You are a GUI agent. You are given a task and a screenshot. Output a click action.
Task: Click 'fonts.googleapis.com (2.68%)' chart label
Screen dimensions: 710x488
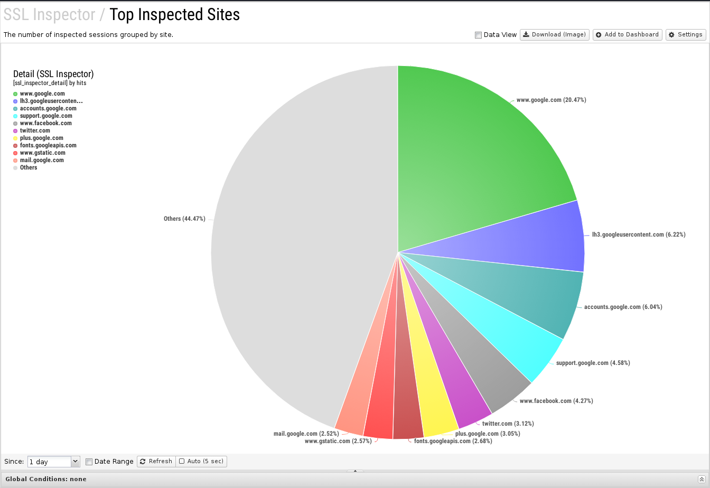coord(453,441)
